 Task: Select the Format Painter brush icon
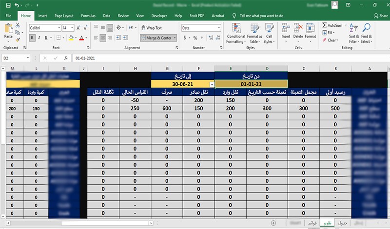point(19,38)
